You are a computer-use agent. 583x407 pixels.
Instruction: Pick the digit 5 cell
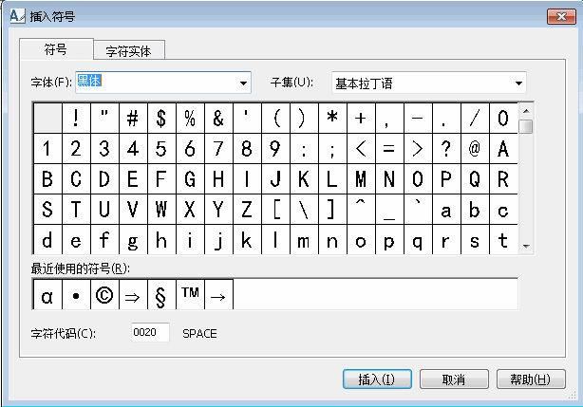161,149
